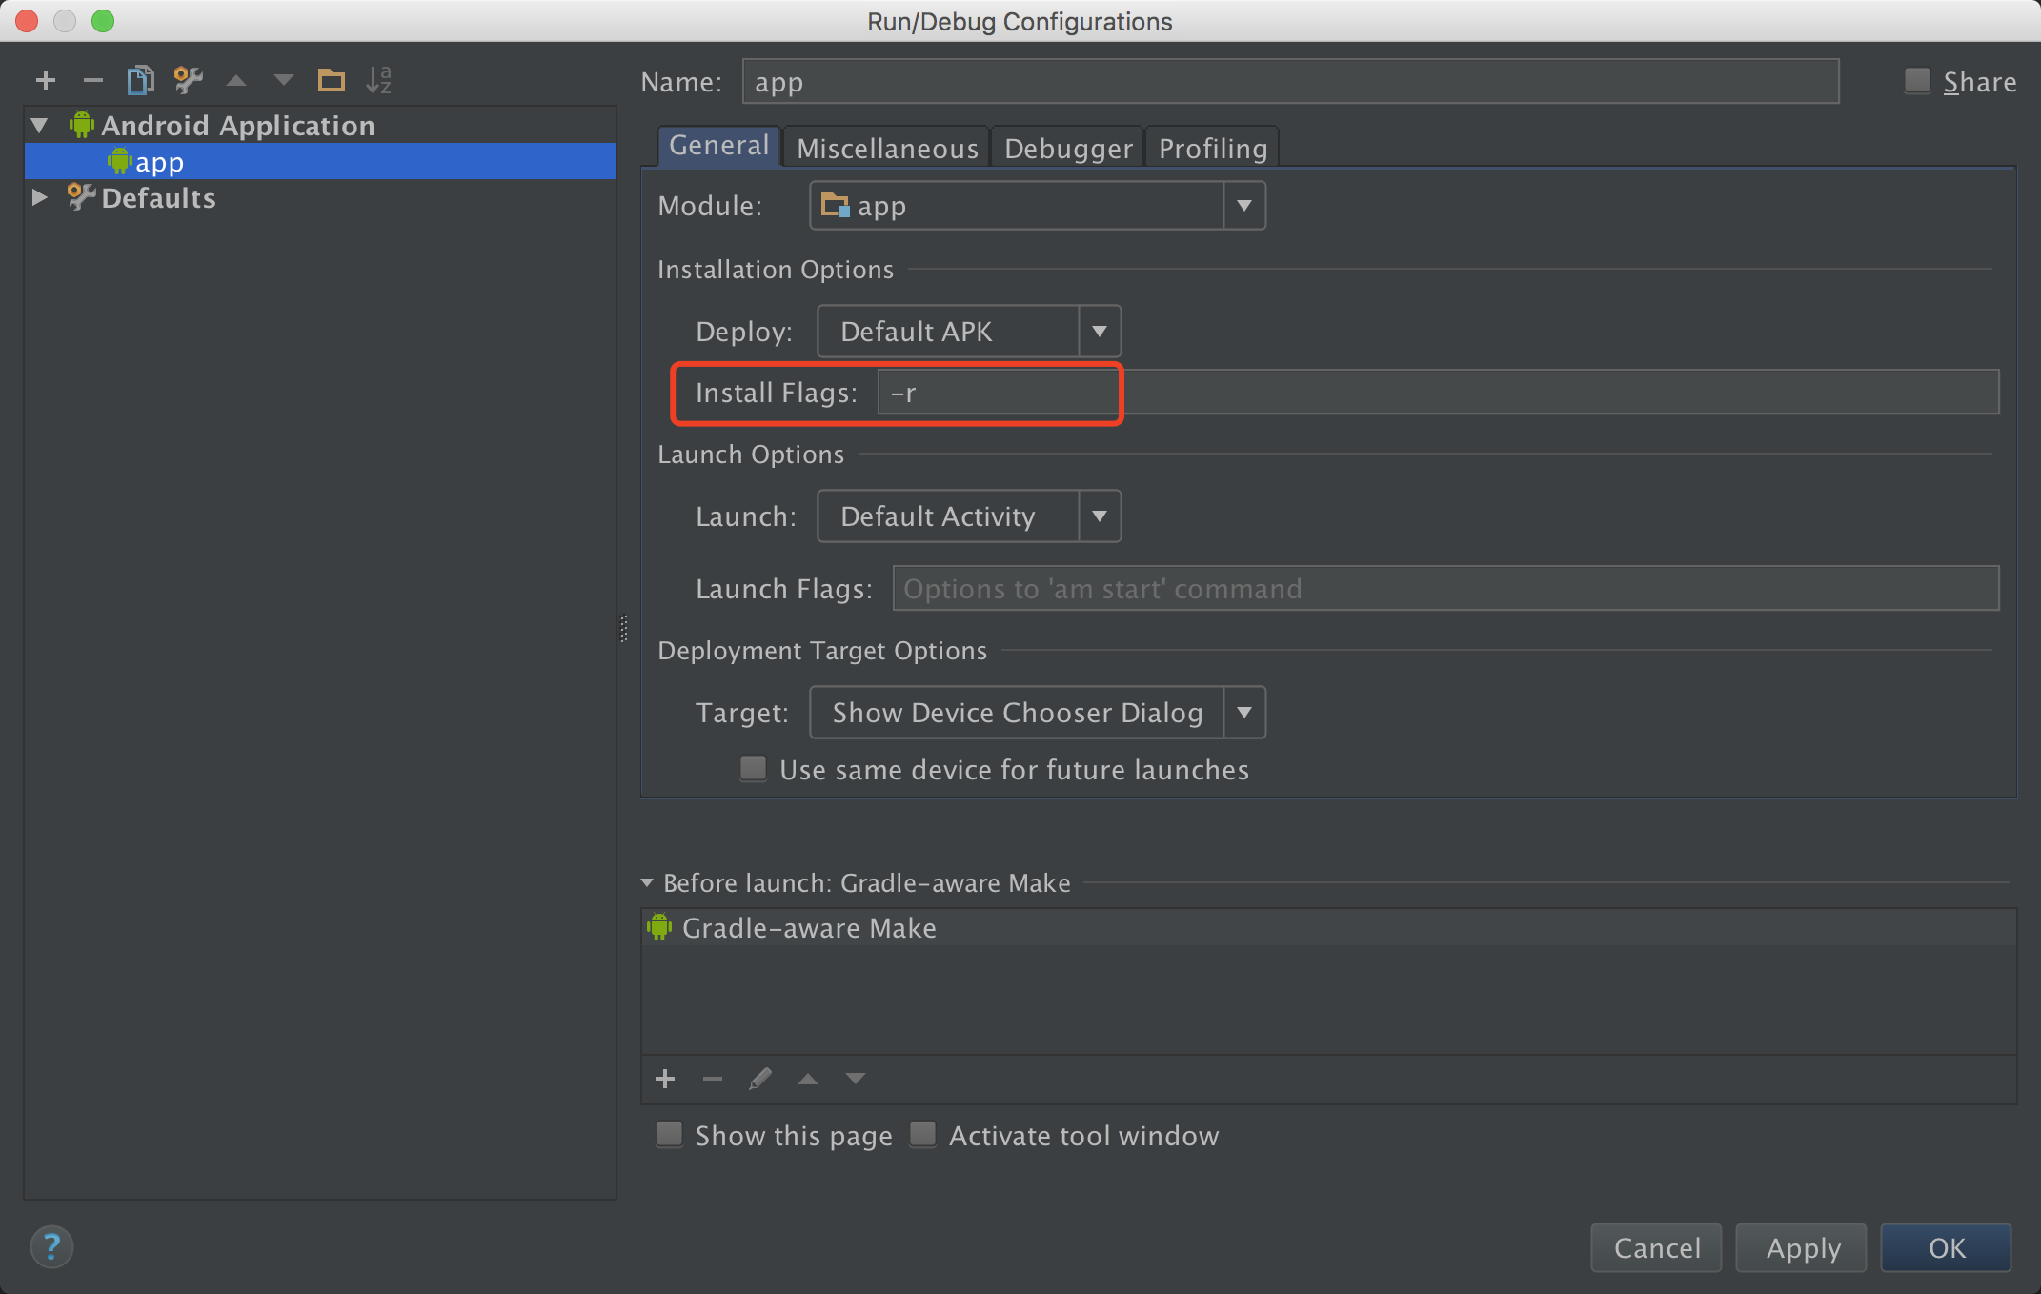This screenshot has height=1294, width=2041.
Task: Click the Cancel button
Action: point(1656,1247)
